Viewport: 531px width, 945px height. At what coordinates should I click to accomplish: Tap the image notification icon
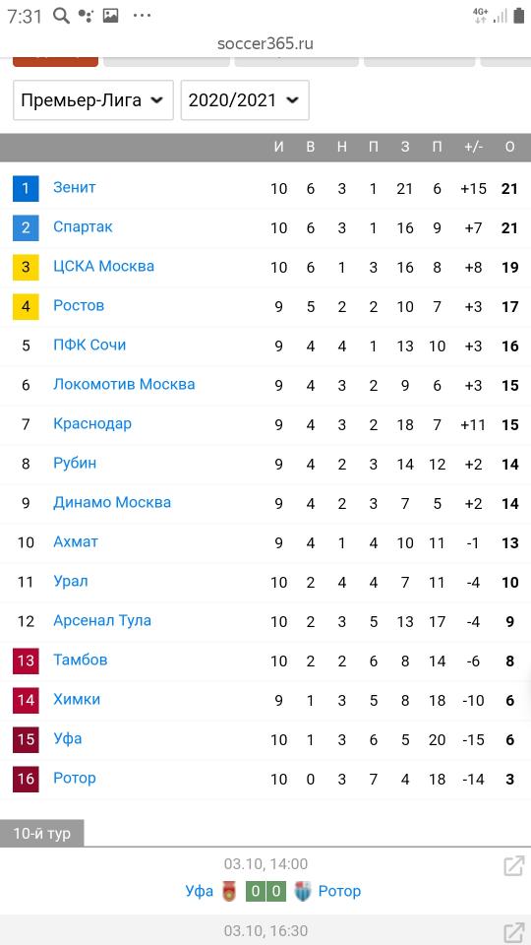tap(110, 17)
